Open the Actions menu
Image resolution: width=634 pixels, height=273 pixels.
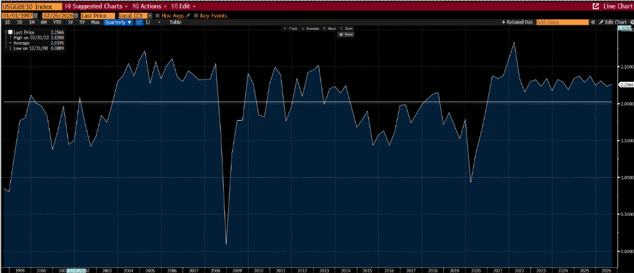[149, 6]
